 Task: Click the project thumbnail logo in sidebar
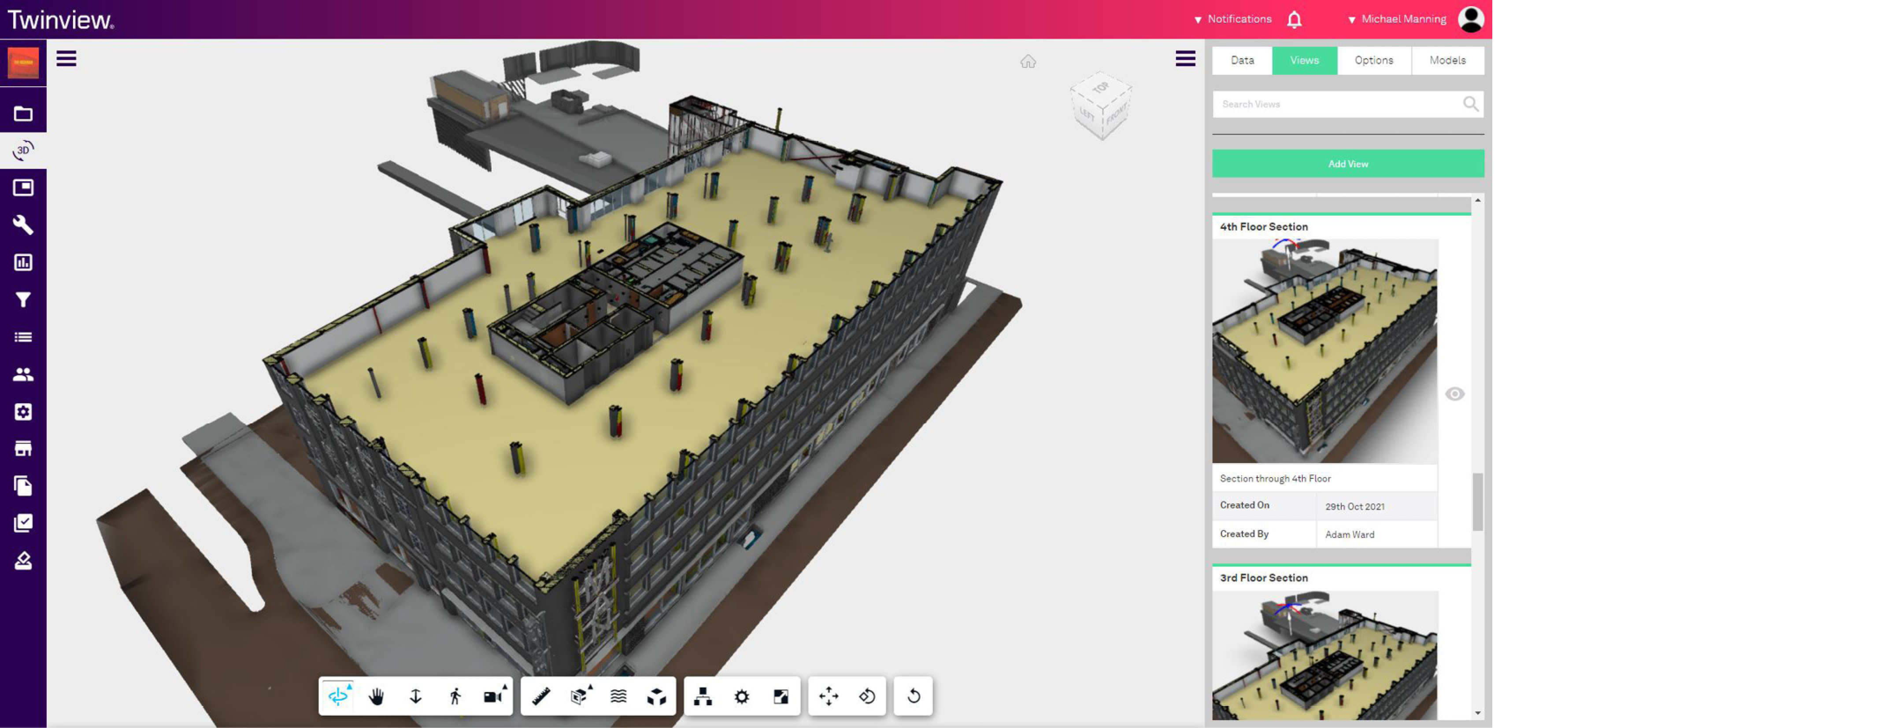(23, 63)
